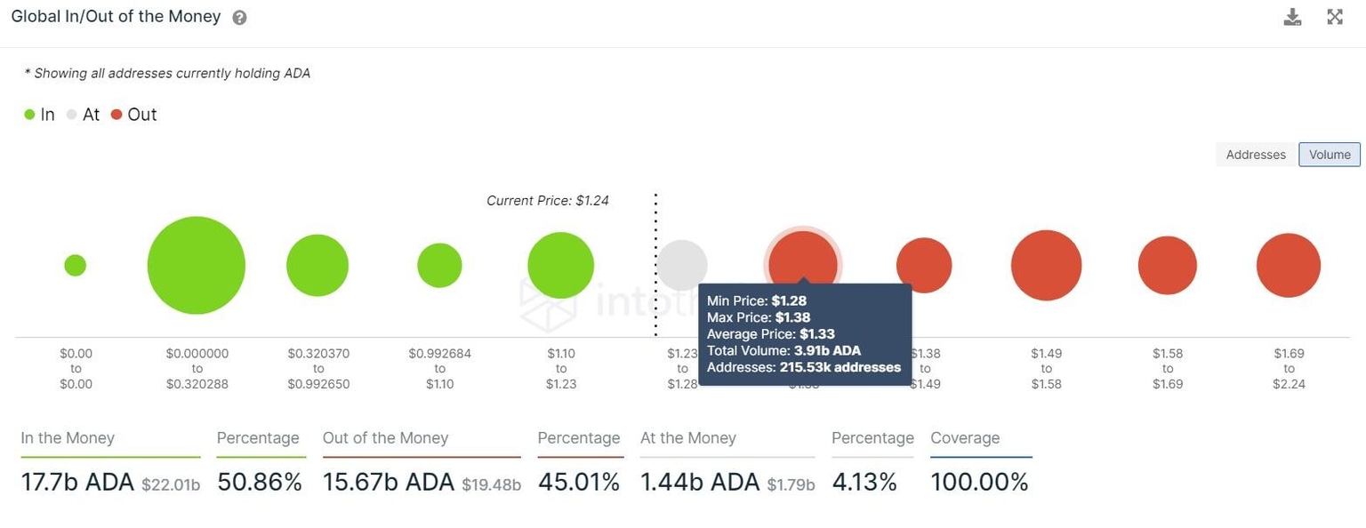
Task: Click the red $1.49 to $1.58 bubble
Action: tap(1046, 265)
